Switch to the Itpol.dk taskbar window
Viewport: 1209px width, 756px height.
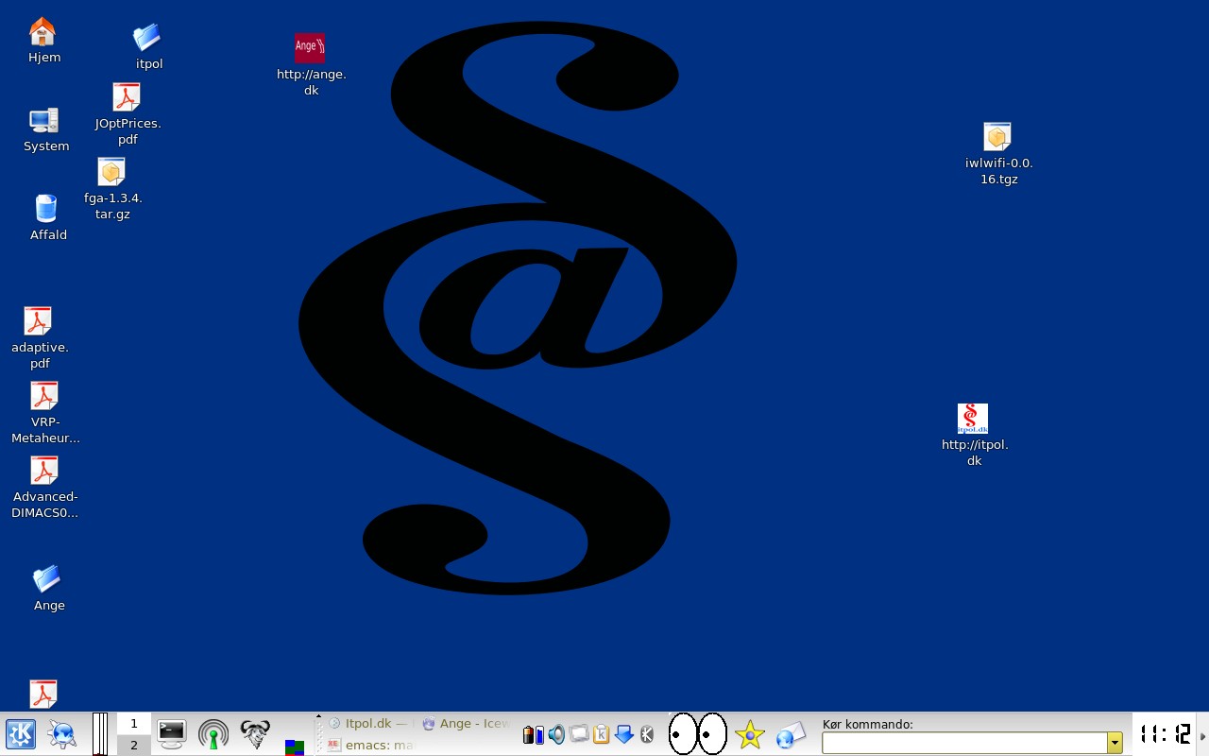click(368, 723)
